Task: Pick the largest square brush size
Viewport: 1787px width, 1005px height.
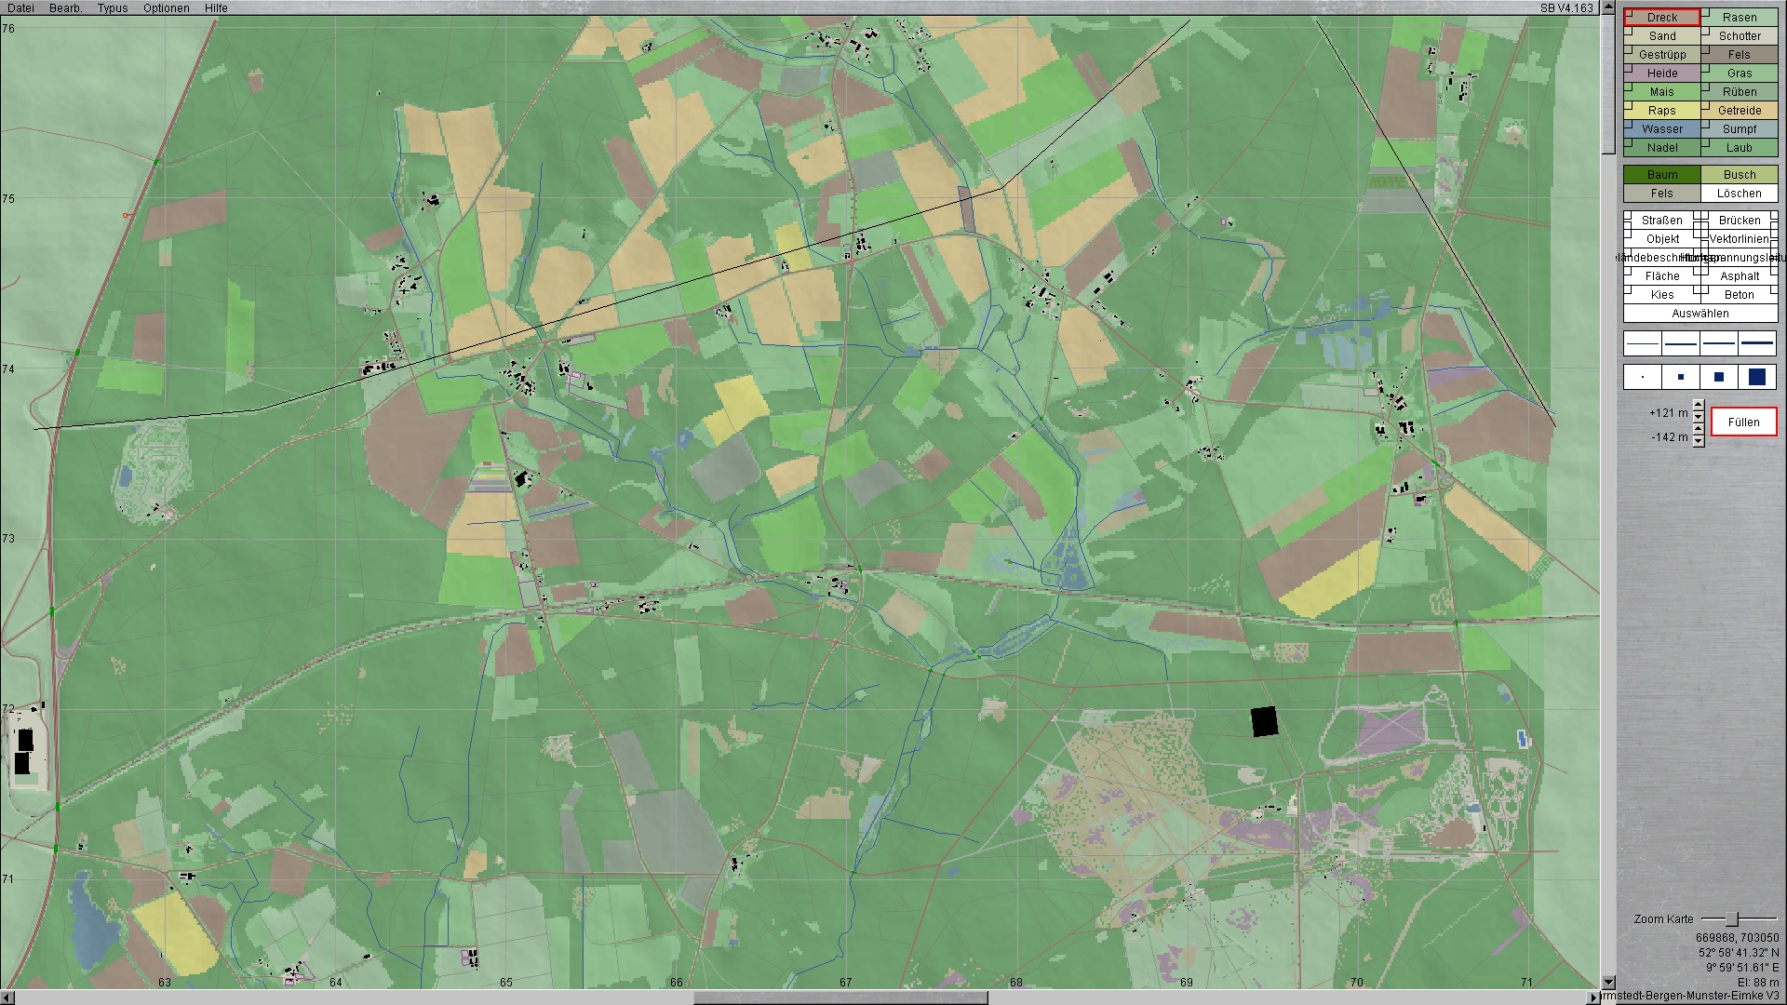Action: pos(1757,377)
